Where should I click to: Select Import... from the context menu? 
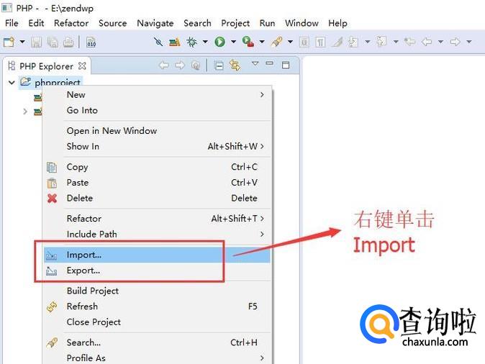point(84,255)
